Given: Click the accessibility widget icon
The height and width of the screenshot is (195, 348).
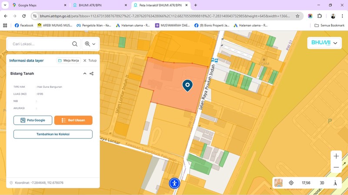Looking at the screenshot, I should (174, 183).
